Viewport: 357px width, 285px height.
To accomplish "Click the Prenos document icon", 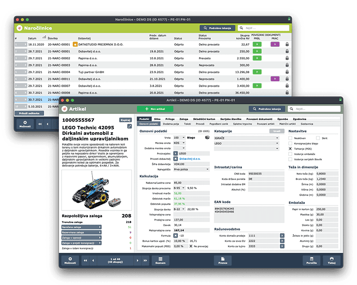I will (222, 260).
